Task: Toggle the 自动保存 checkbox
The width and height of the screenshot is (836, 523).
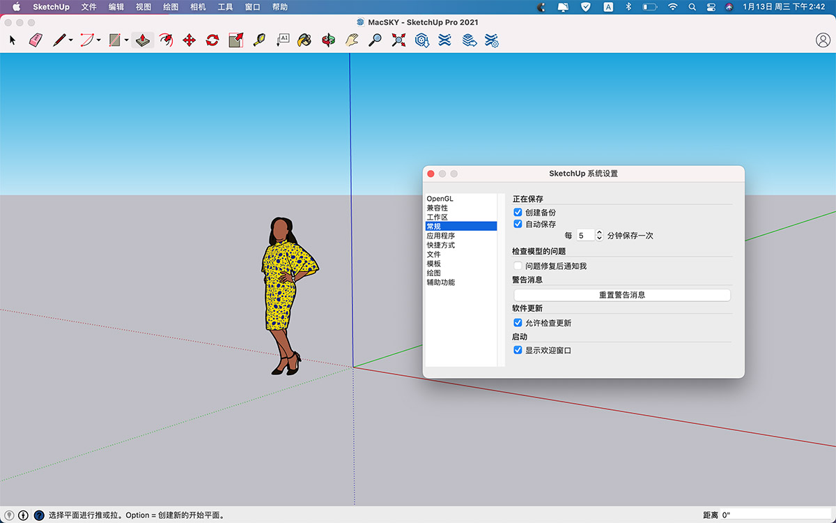Action: [x=518, y=224]
